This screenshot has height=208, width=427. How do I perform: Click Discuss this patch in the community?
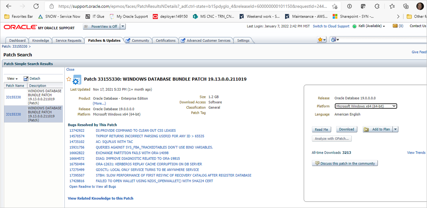345,163
